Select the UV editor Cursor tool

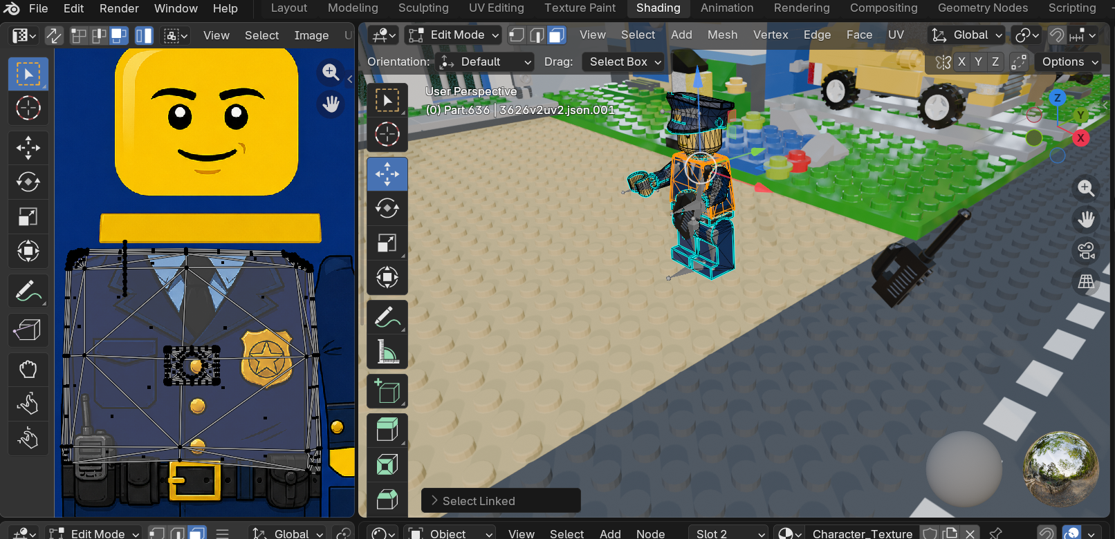pyautogui.click(x=28, y=108)
